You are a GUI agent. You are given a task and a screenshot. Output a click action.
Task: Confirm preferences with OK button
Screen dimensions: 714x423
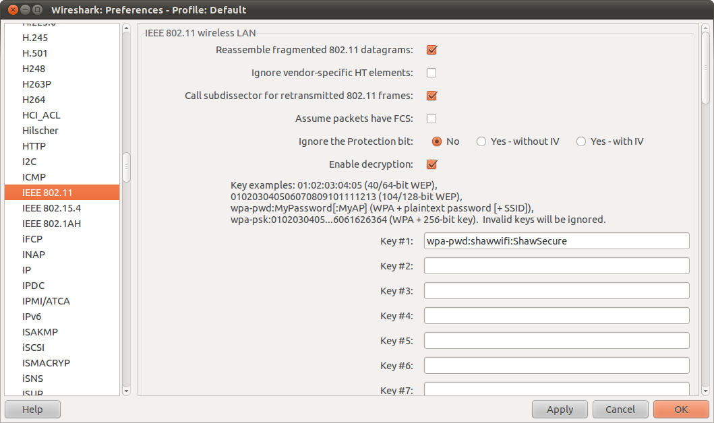(x=681, y=410)
